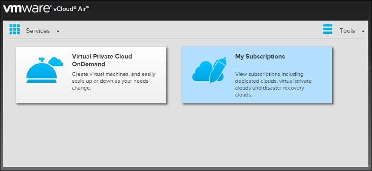Open the Services menu label
This screenshot has height=171, width=372.
point(38,31)
